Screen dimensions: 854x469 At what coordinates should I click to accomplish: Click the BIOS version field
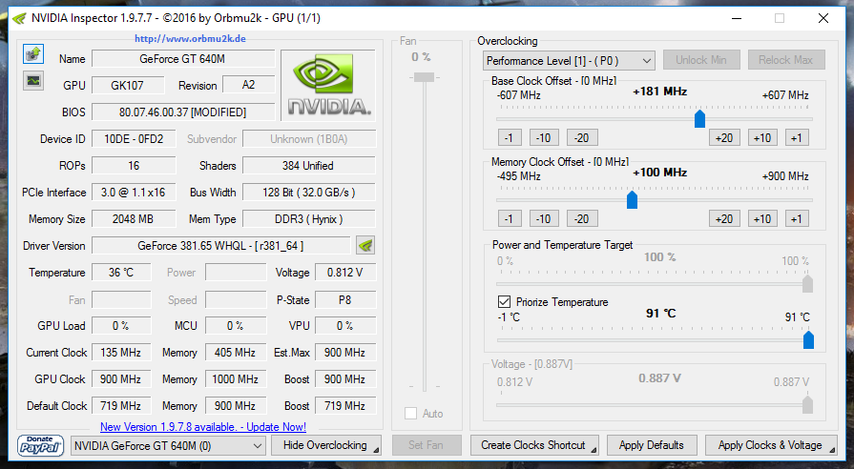183,112
